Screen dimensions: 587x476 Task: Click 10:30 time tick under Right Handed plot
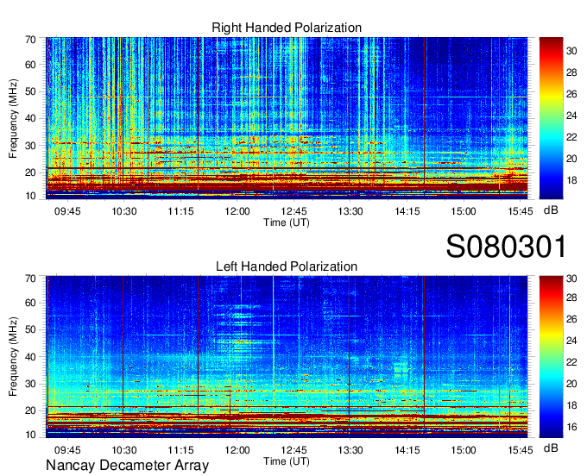[124, 211]
